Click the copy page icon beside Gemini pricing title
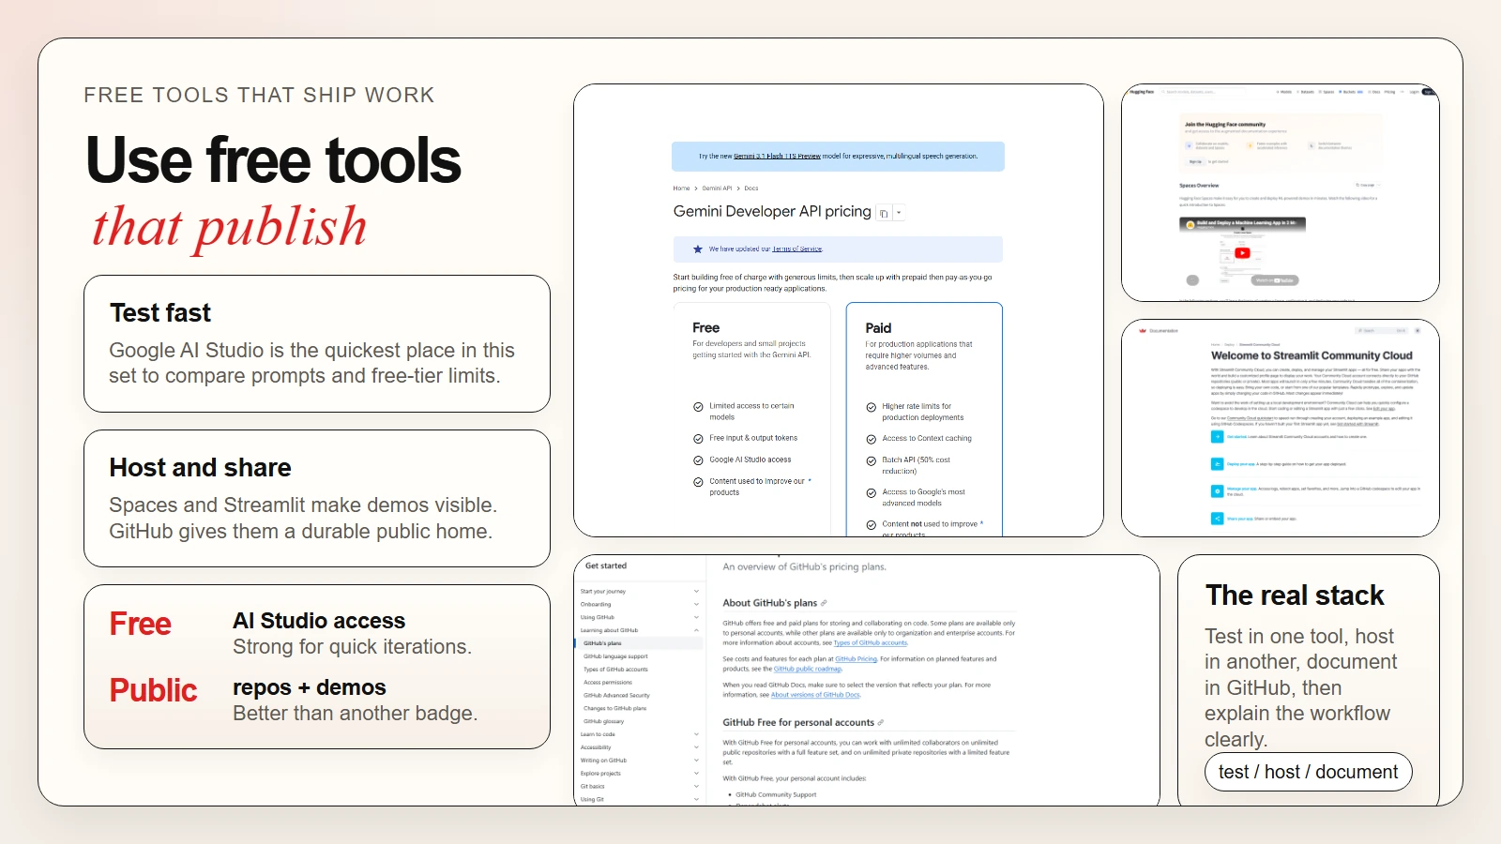The height and width of the screenshot is (844, 1501). click(884, 213)
